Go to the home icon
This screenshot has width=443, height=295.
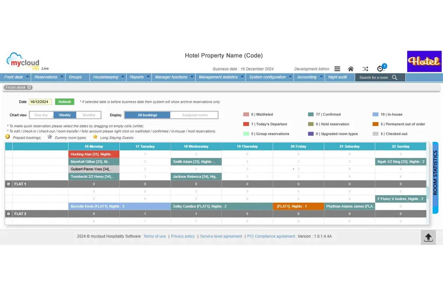tap(351, 69)
